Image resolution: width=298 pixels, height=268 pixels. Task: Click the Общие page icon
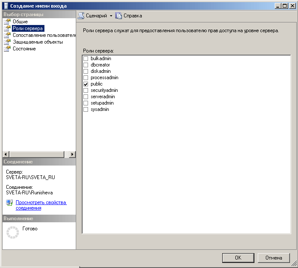(7, 22)
